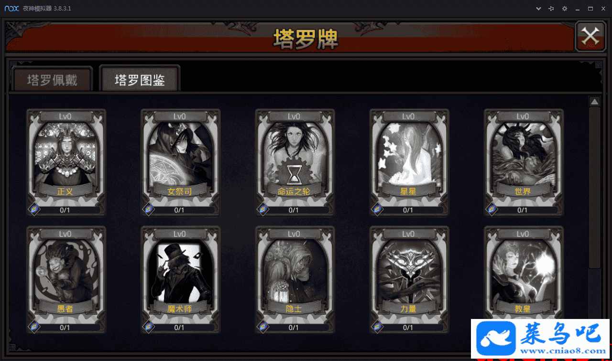View the 隐士 tarot card
The height and width of the screenshot is (361, 612).
click(x=295, y=275)
